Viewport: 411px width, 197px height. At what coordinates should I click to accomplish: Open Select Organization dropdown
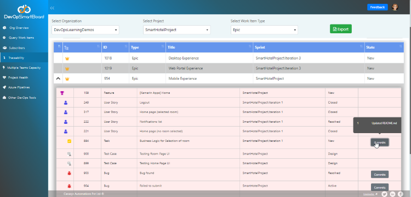(x=85, y=30)
